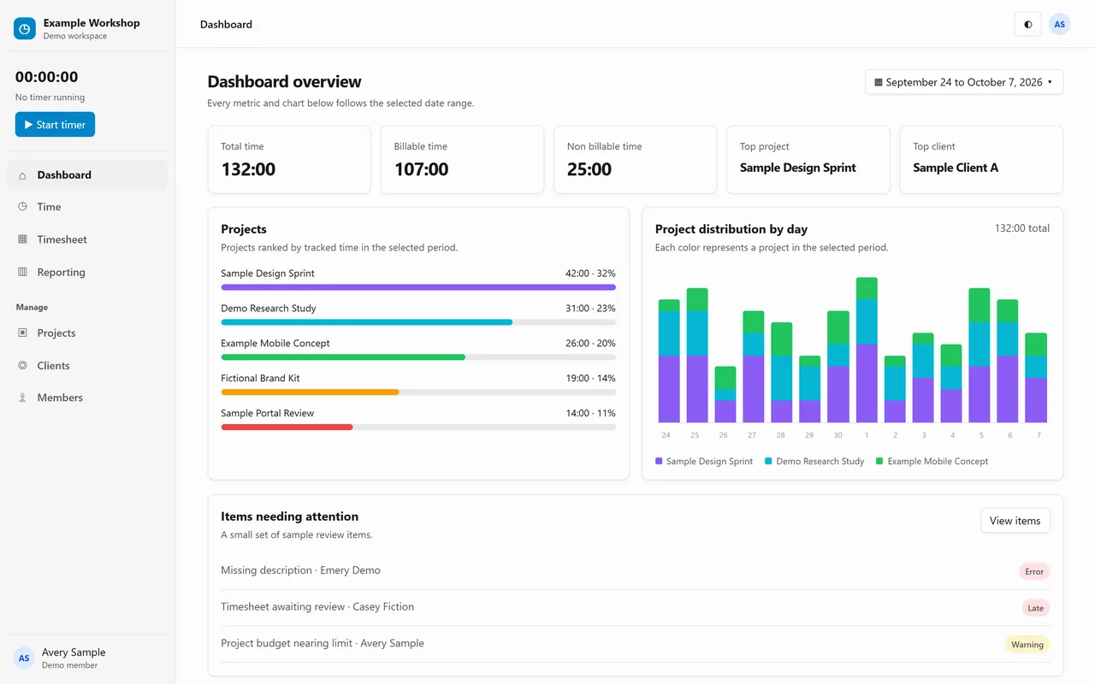Click the 'Example Mobile Concept' project name in list
The image size is (1095, 684).
point(275,343)
